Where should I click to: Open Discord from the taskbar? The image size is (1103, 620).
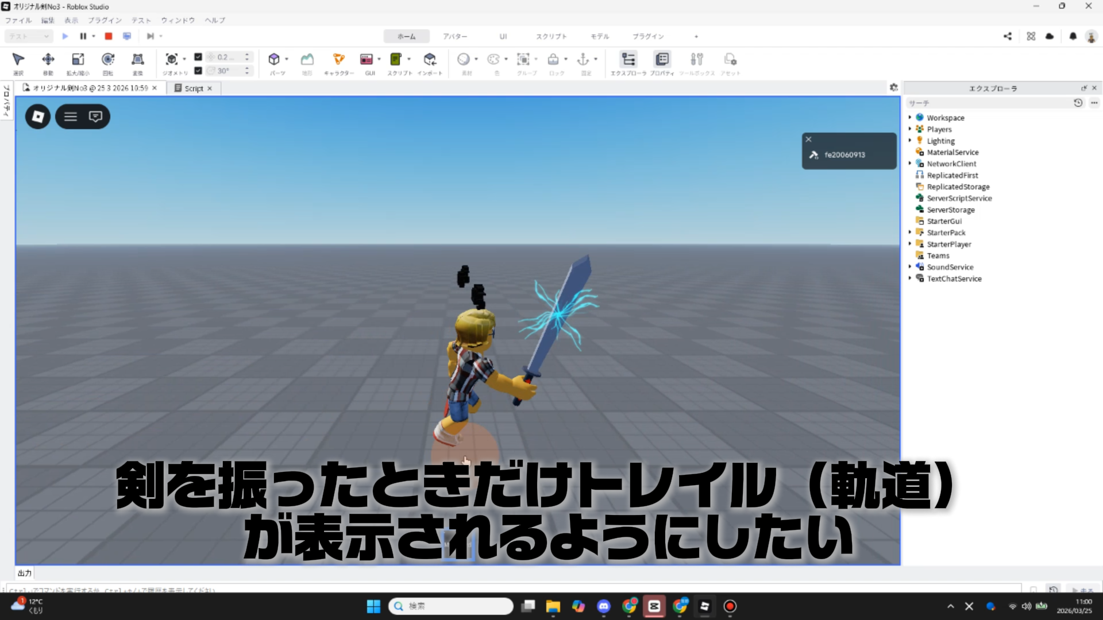[x=604, y=606]
